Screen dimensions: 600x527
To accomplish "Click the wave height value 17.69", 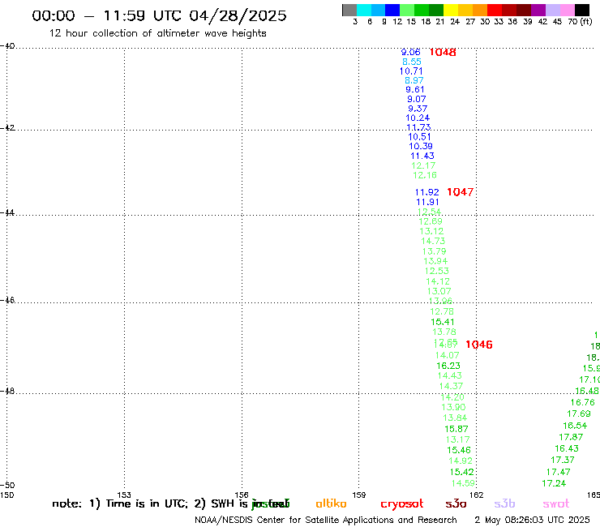I will pos(579,413).
